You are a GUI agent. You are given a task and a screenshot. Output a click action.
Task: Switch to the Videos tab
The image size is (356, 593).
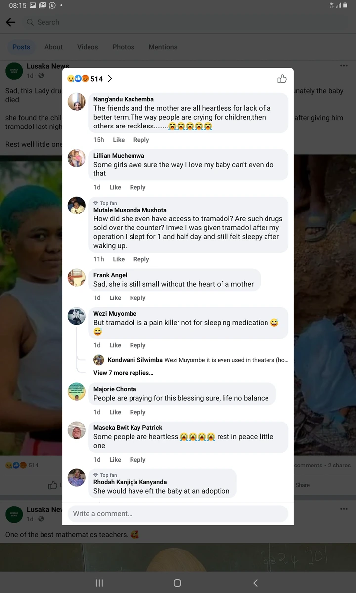pyautogui.click(x=88, y=47)
